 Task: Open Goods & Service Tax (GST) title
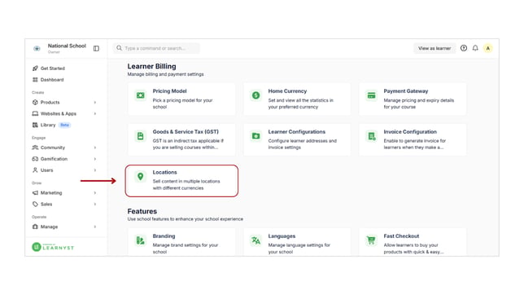[186, 131]
